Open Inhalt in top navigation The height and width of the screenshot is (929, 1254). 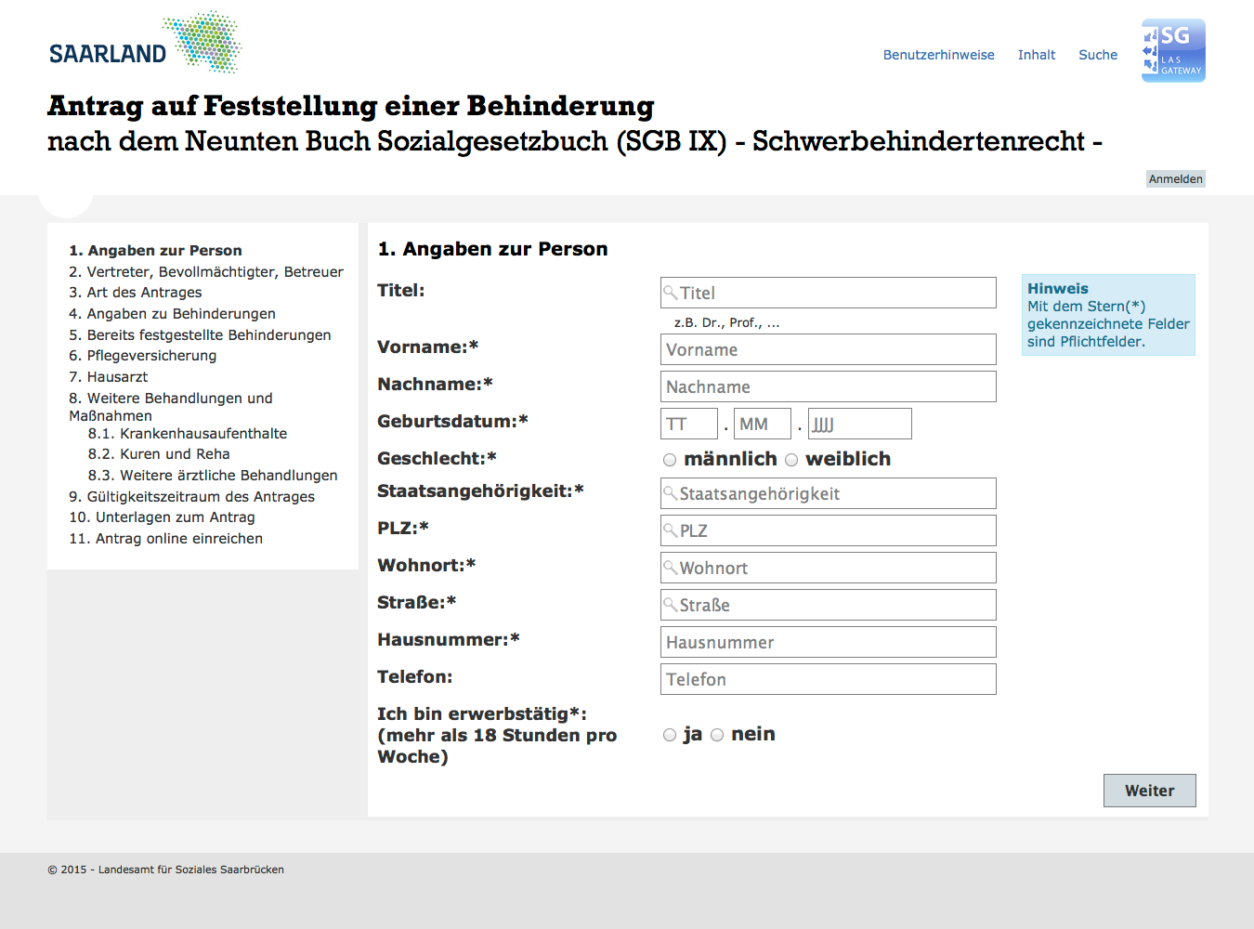pos(1036,55)
